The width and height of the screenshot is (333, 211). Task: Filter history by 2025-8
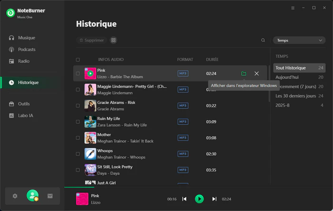(x=299, y=105)
